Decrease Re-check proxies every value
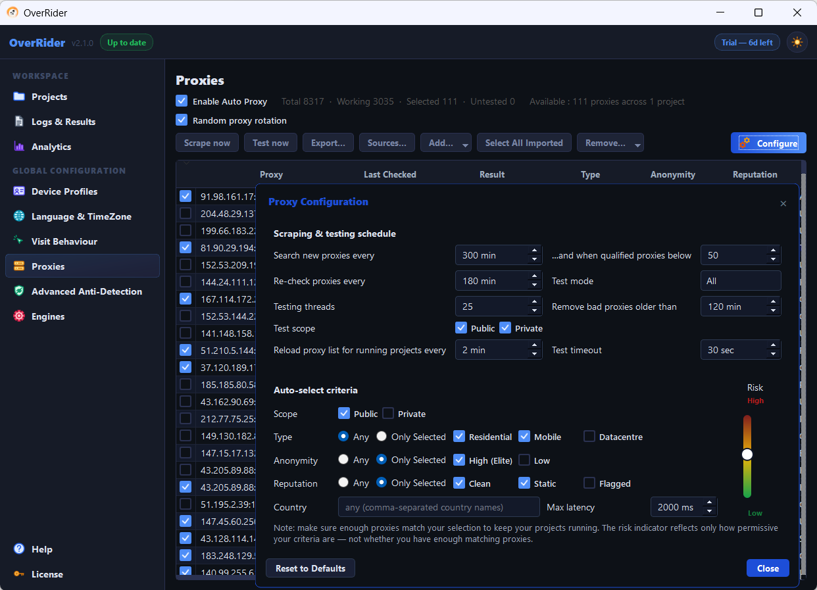The width and height of the screenshot is (817, 590). coord(535,285)
